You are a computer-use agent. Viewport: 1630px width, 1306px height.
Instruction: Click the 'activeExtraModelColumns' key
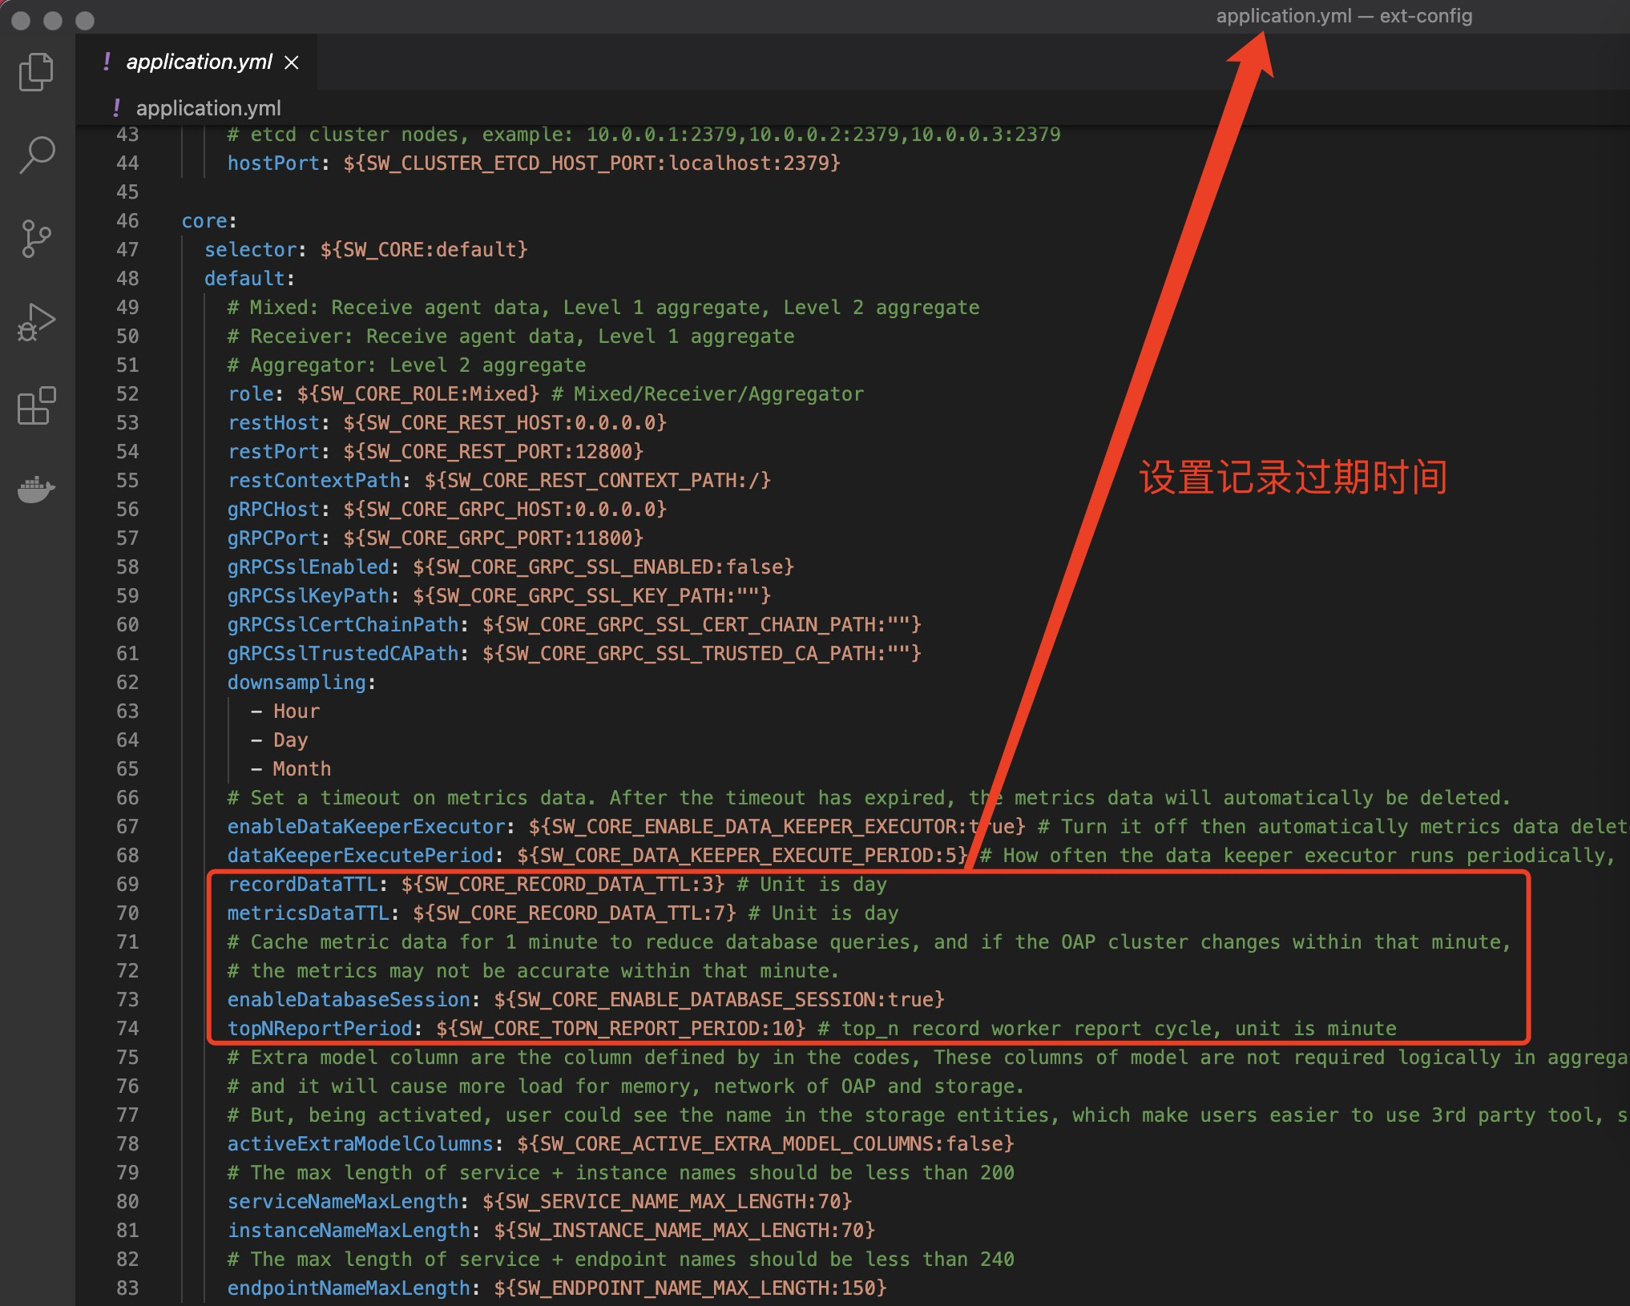pyautogui.click(x=361, y=1143)
